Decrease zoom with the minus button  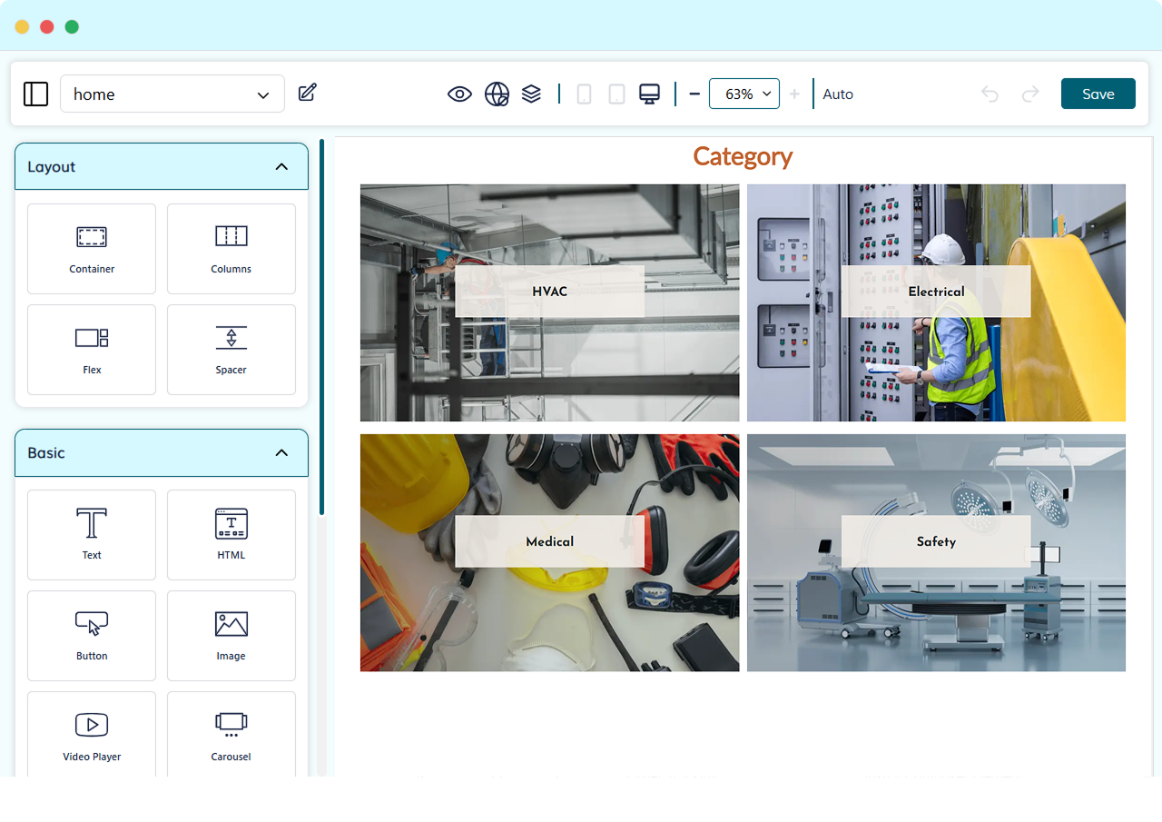tap(694, 94)
